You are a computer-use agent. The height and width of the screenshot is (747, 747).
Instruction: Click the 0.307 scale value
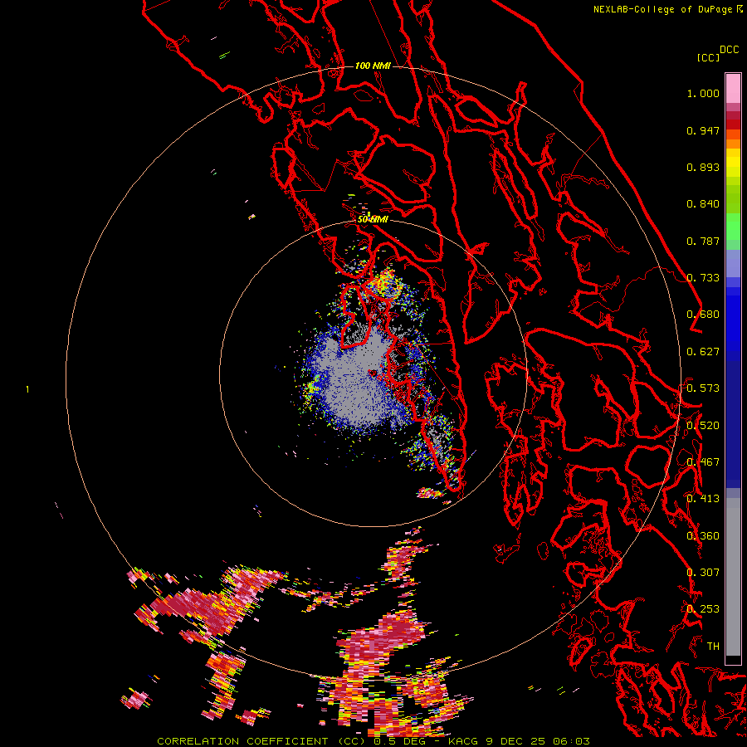click(x=703, y=573)
